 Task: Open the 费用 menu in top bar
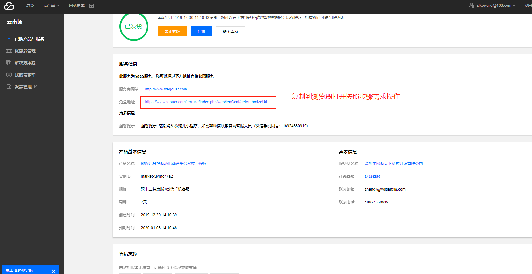click(x=528, y=5)
